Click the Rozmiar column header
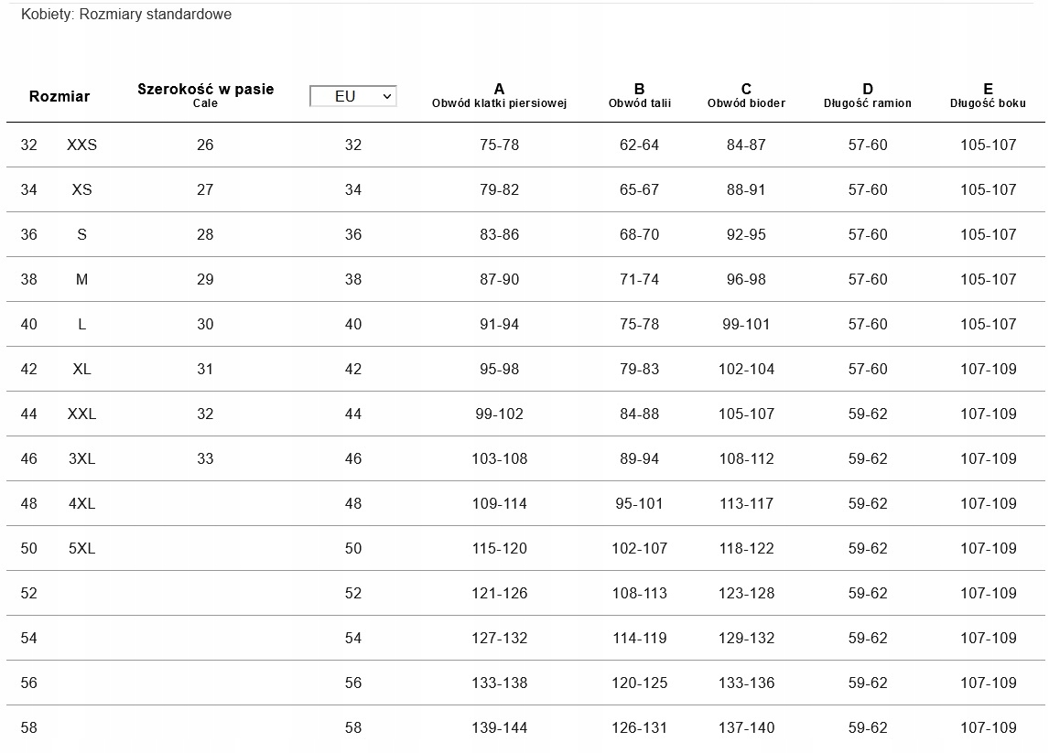 pos(59,96)
